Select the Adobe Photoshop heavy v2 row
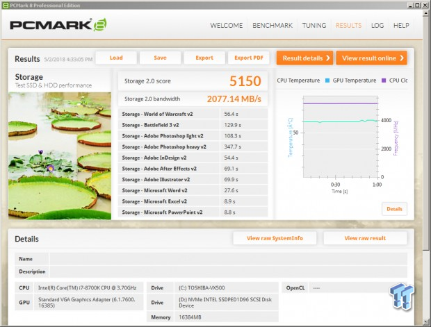Viewport: 431px width, 327px height. [x=193, y=147]
